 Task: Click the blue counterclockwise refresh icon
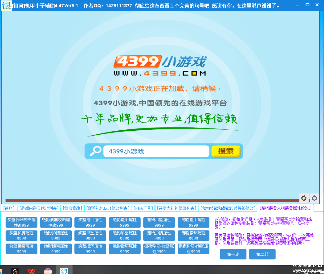314,198
